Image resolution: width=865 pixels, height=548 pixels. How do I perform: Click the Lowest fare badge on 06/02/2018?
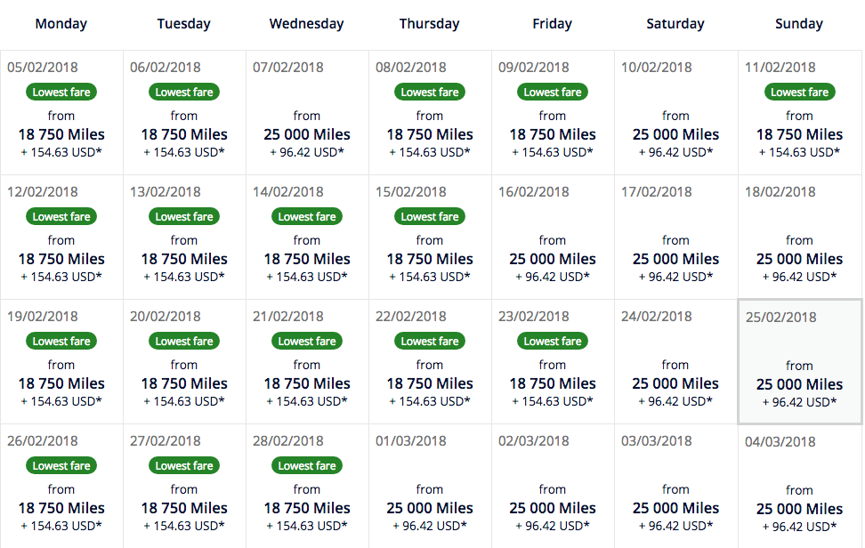click(184, 92)
